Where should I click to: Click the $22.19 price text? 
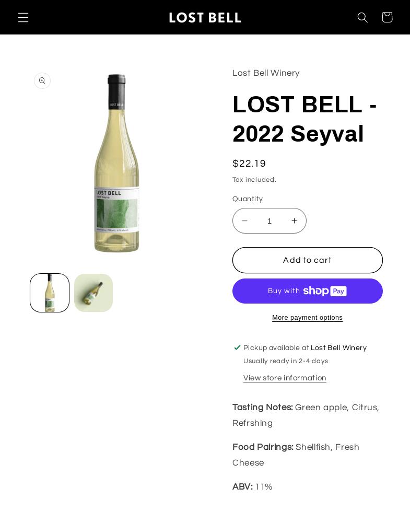tap(249, 164)
